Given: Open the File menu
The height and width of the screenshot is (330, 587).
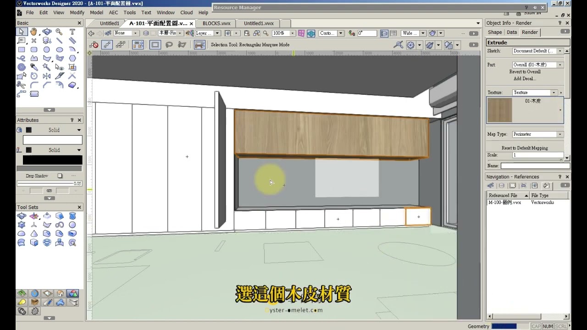Looking at the screenshot, I should click(29, 12).
